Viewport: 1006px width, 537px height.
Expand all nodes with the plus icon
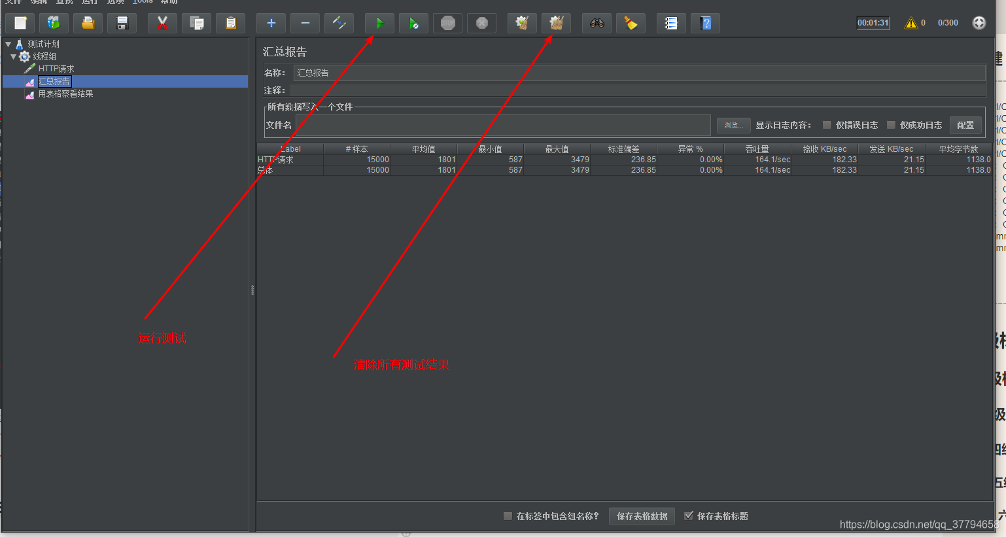pyautogui.click(x=271, y=24)
